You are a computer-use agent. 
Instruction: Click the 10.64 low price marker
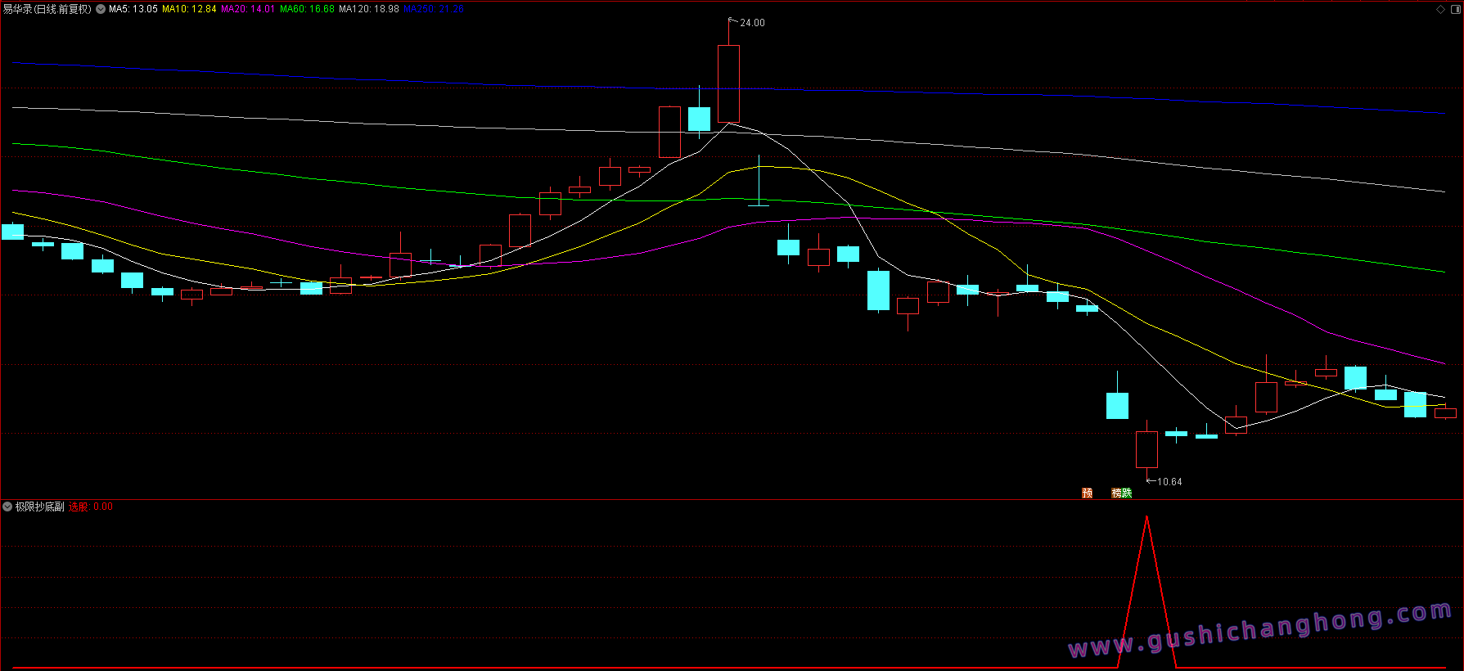(x=1169, y=482)
